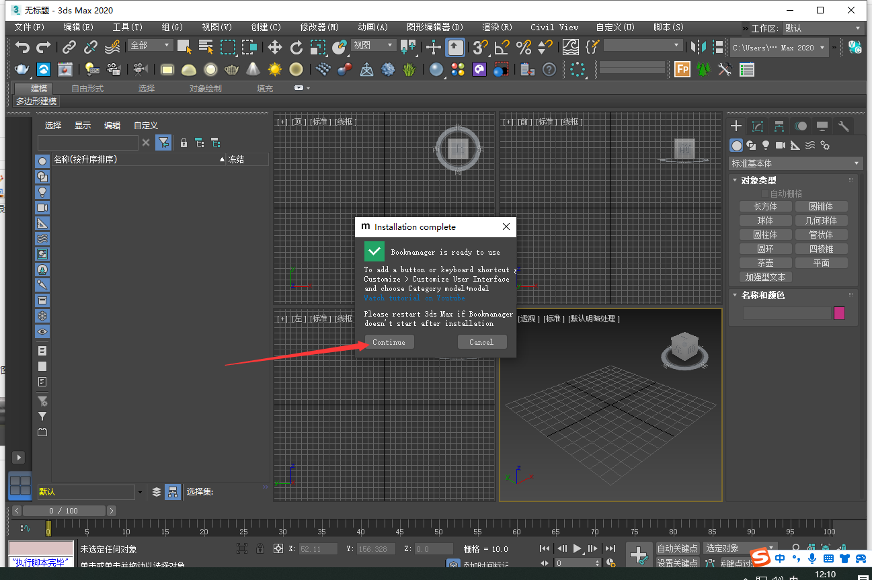The height and width of the screenshot is (580, 872).
Task: Open the Watch tutorial on Youtube link
Action: [414, 298]
